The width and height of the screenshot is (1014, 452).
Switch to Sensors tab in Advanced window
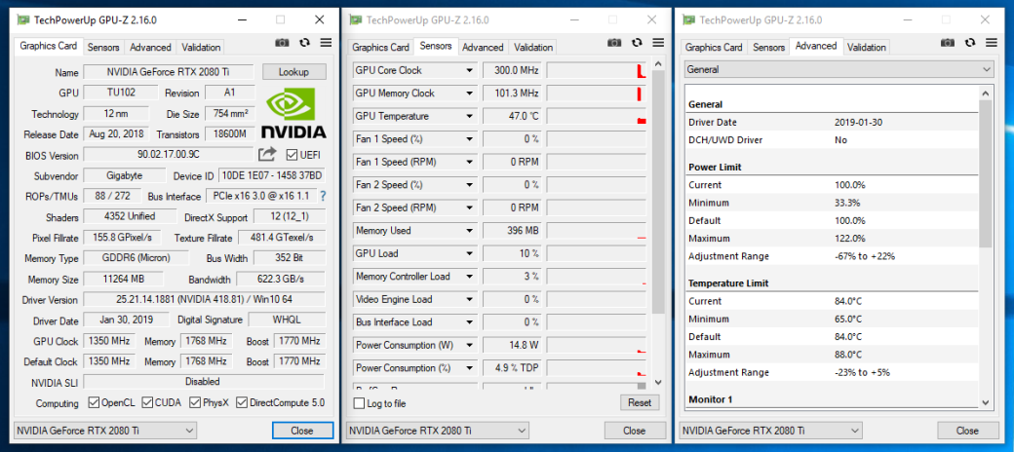click(769, 47)
